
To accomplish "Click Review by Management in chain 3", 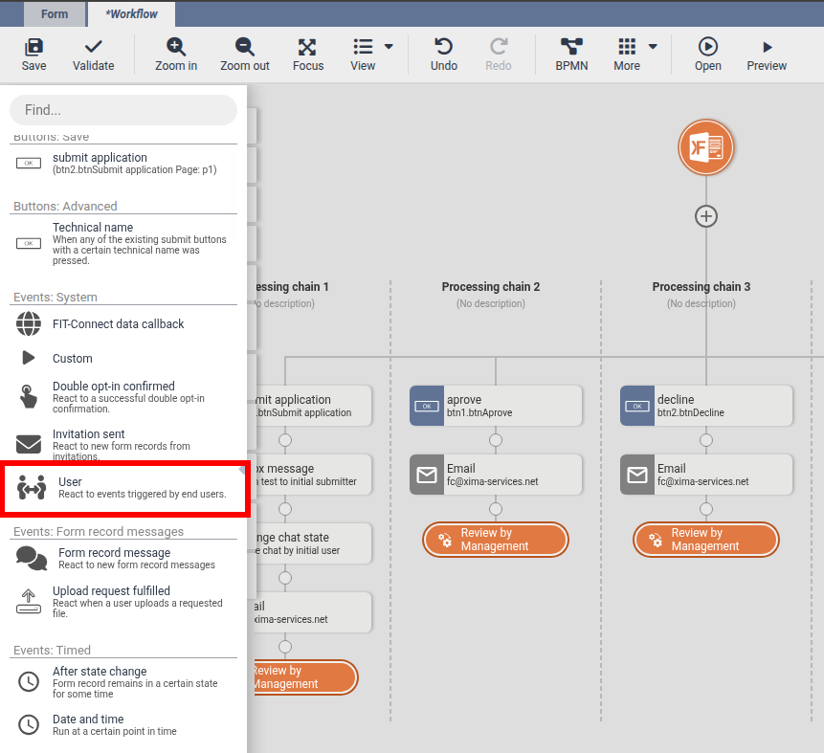I will coord(705,539).
